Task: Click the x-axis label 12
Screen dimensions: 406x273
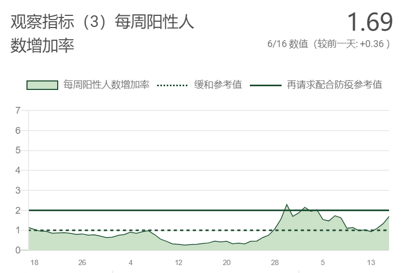Action: tap(178, 262)
